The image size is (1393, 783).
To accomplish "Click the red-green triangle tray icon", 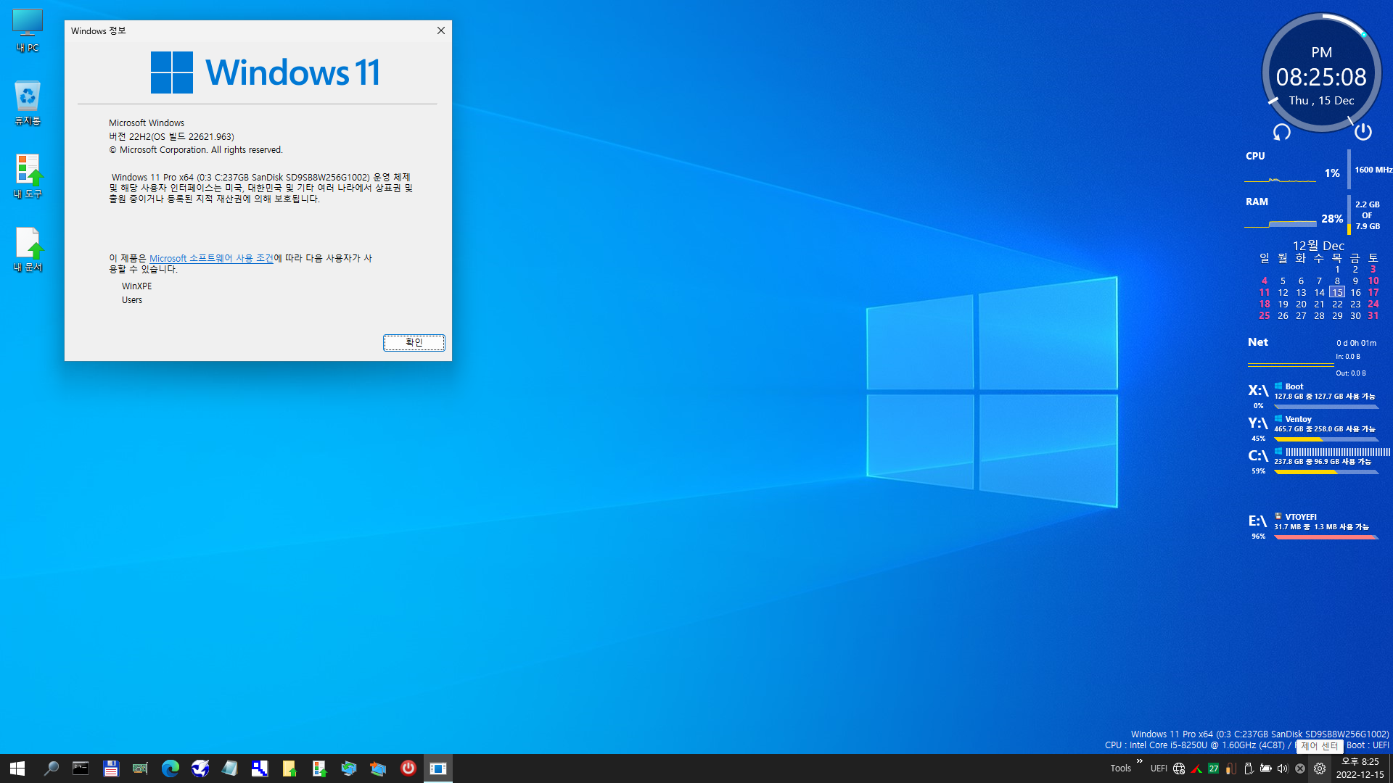I will [x=1196, y=768].
